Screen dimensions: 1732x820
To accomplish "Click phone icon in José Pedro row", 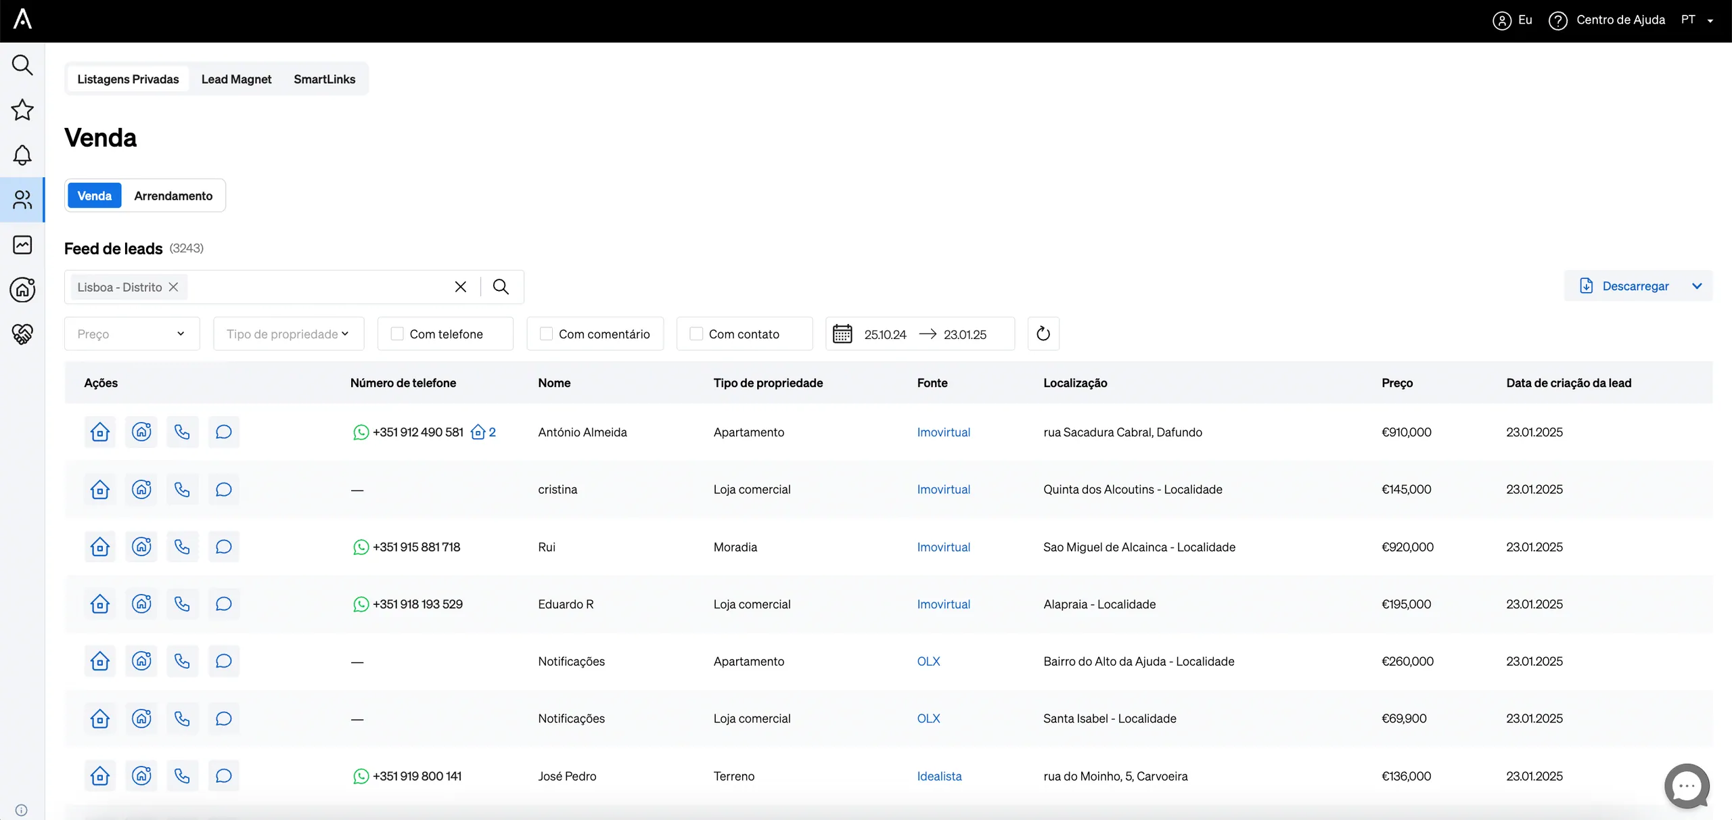I will 182,775.
